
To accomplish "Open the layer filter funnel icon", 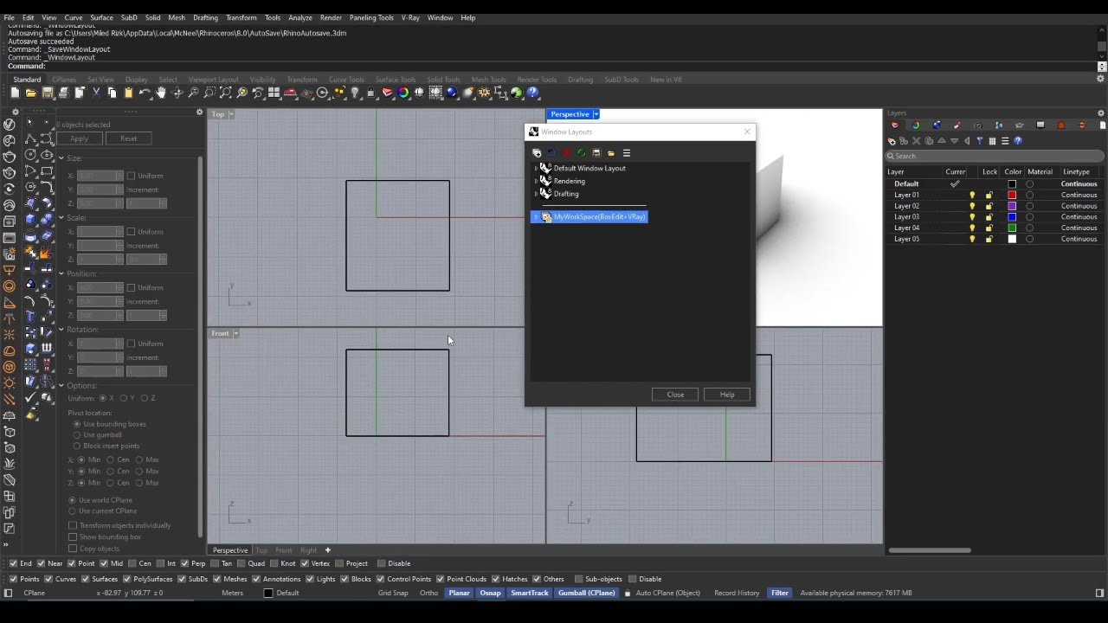I will [980, 141].
